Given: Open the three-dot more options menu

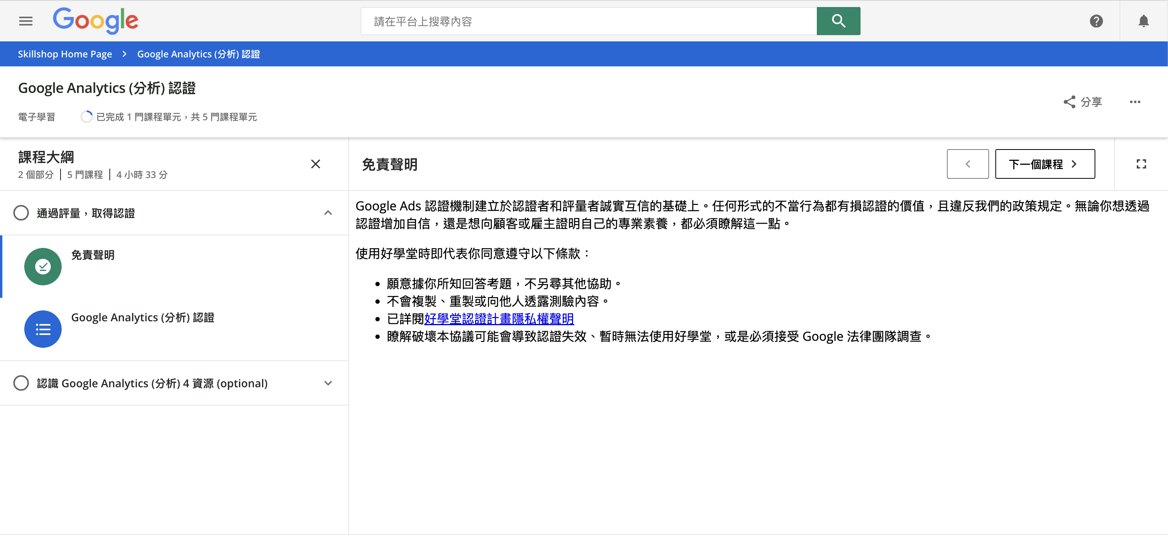Looking at the screenshot, I should (x=1134, y=102).
